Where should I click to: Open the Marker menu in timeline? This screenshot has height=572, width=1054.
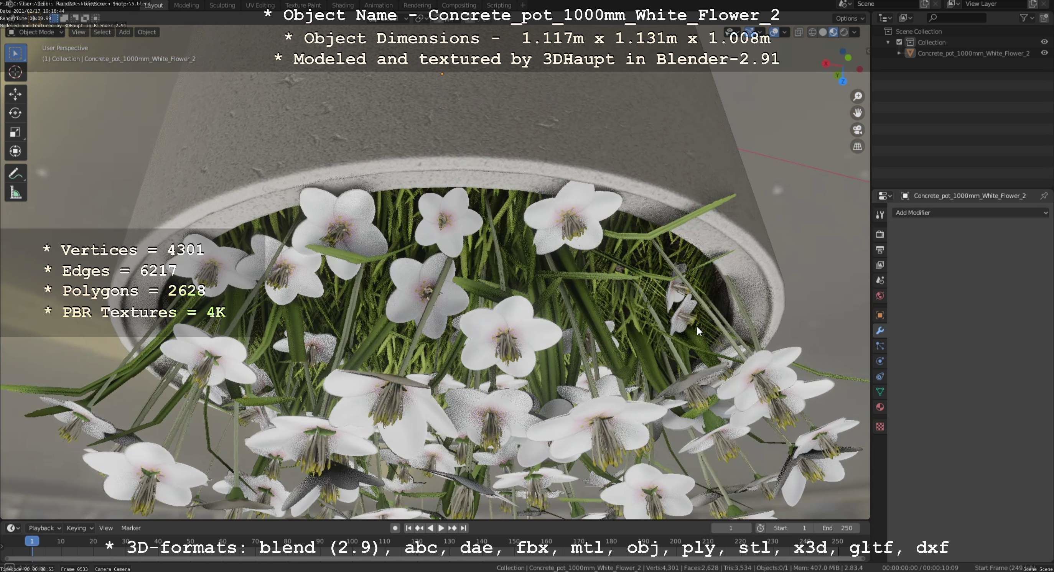[x=130, y=528]
